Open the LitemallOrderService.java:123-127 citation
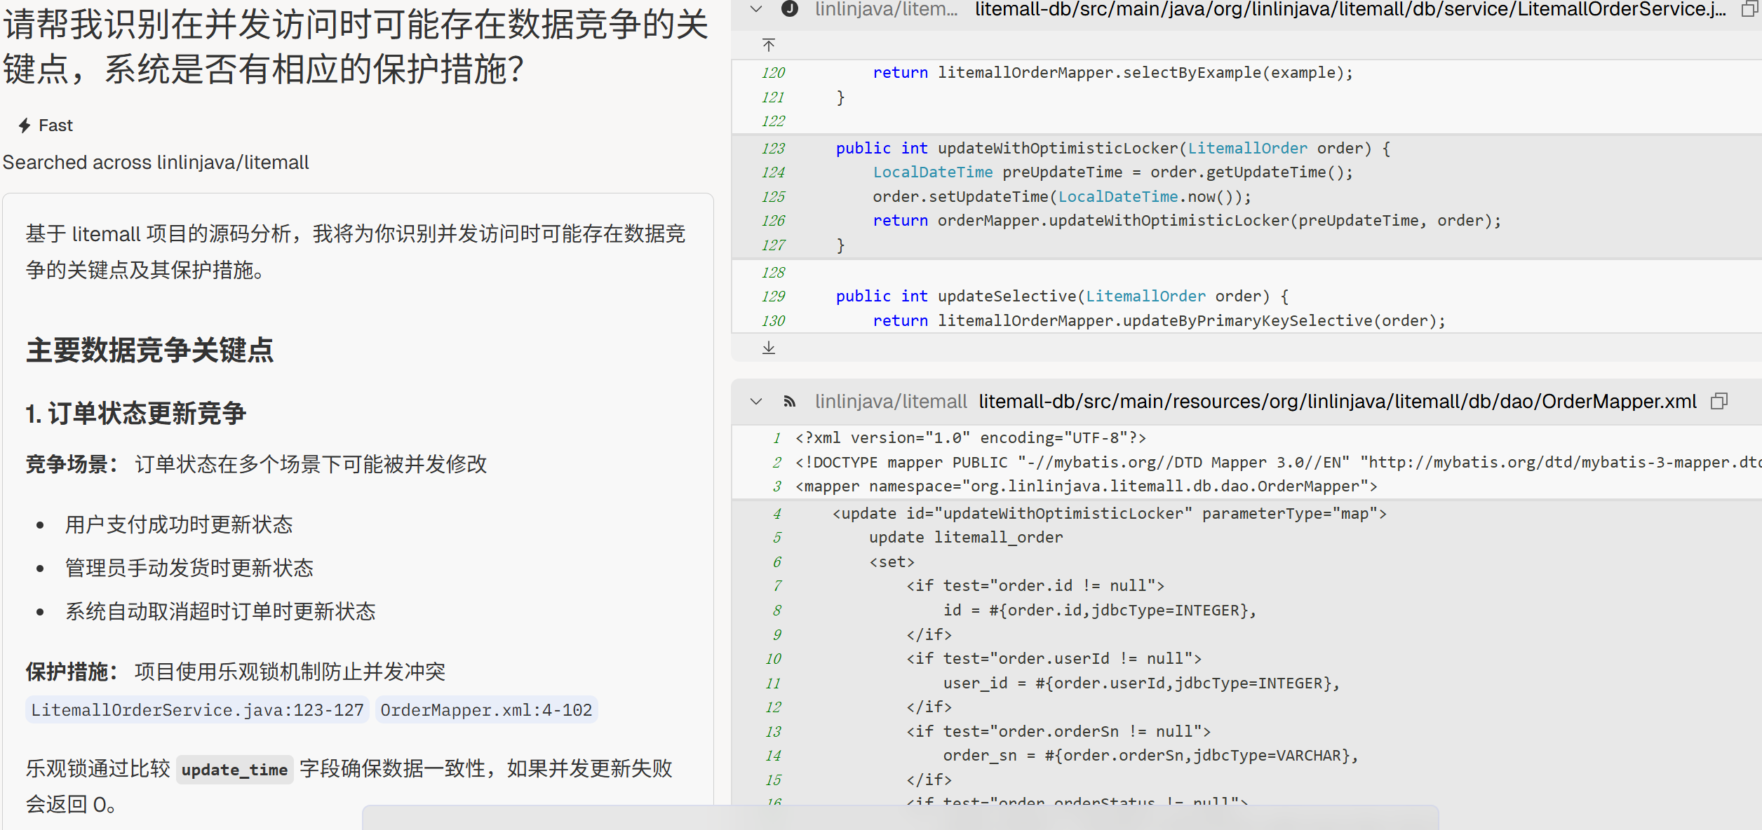The image size is (1762, 830). point(197,710)
